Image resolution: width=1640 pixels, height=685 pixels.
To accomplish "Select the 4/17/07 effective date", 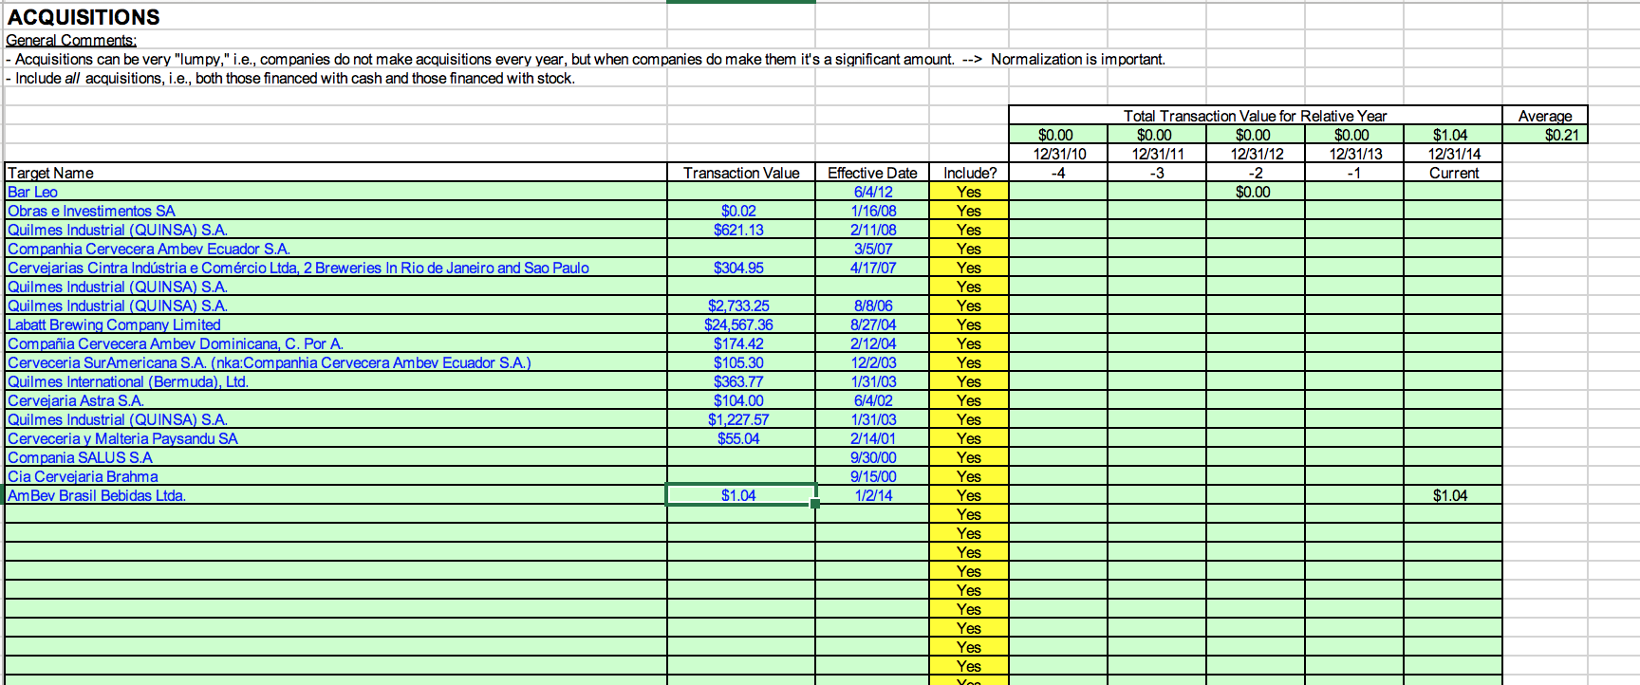I will click(x=873, y=268).
